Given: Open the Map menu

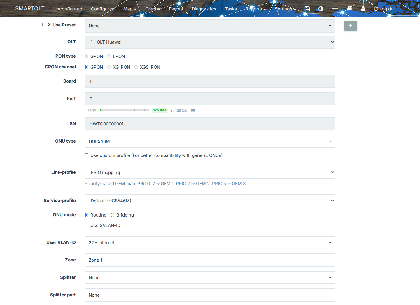Looking at the screenshot, I should [x=130, y=9].
